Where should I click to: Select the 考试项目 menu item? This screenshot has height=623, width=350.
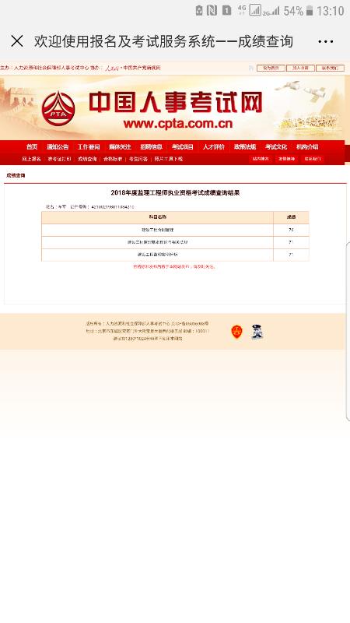pos(183,147)
